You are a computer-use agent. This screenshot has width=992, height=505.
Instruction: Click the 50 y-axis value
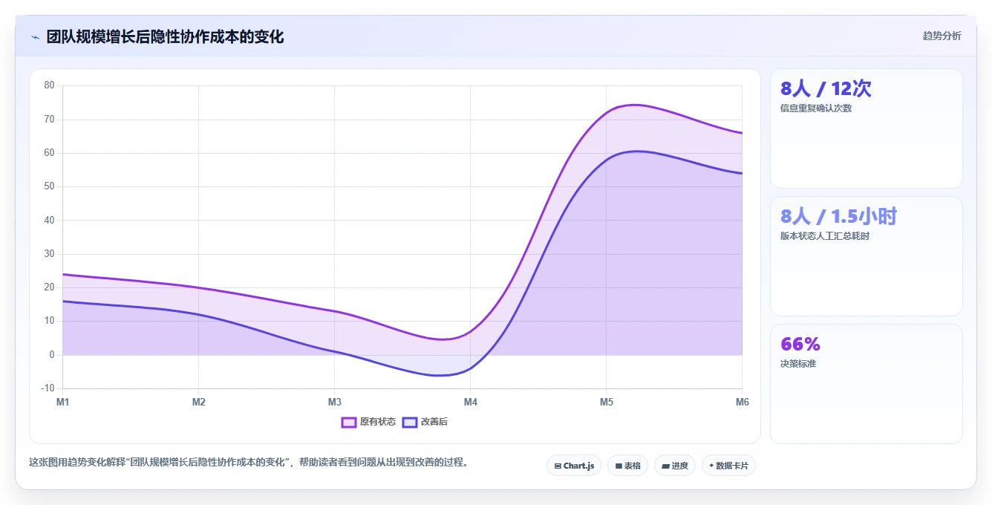(49, 186)
